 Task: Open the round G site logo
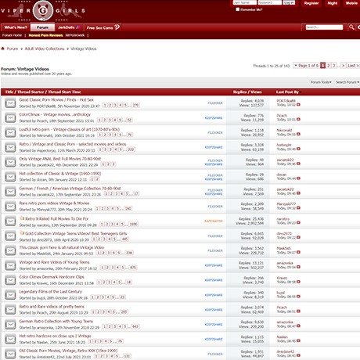coord(43,10)
